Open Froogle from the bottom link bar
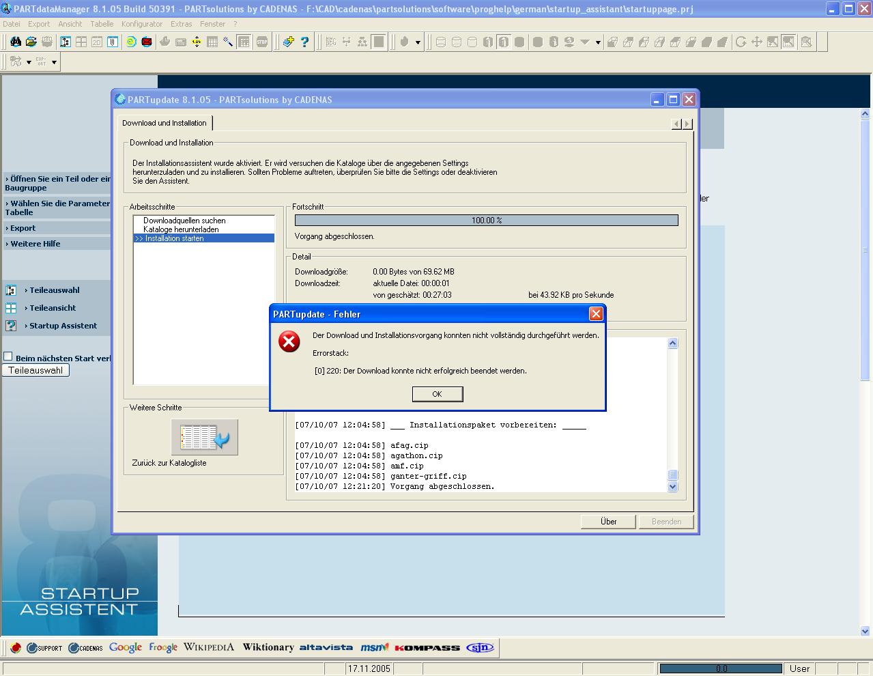This screenshot has width=873, height=676. click(x=163, y=647)
